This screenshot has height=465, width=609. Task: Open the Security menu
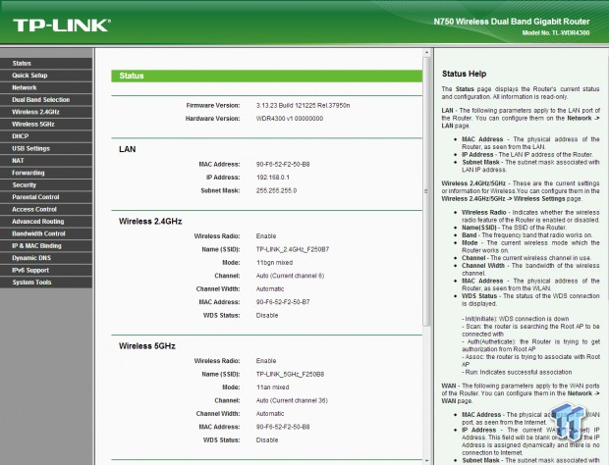click(46, 185)
